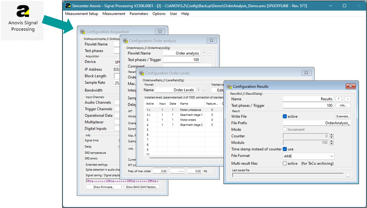This screenshot has width=367, height=208.
Task: Close the Configuration Results dialog
Action: pos(351,86)
